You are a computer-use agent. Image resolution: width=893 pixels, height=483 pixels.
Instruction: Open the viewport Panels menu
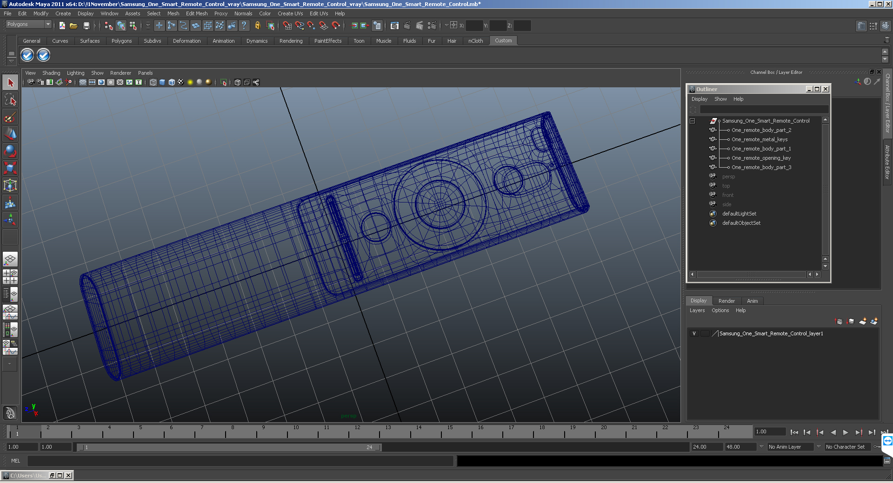tap(145, 73)
